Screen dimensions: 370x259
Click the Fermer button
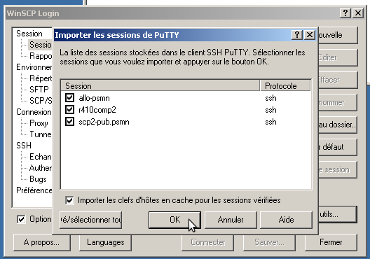click(x=331, y=242)
